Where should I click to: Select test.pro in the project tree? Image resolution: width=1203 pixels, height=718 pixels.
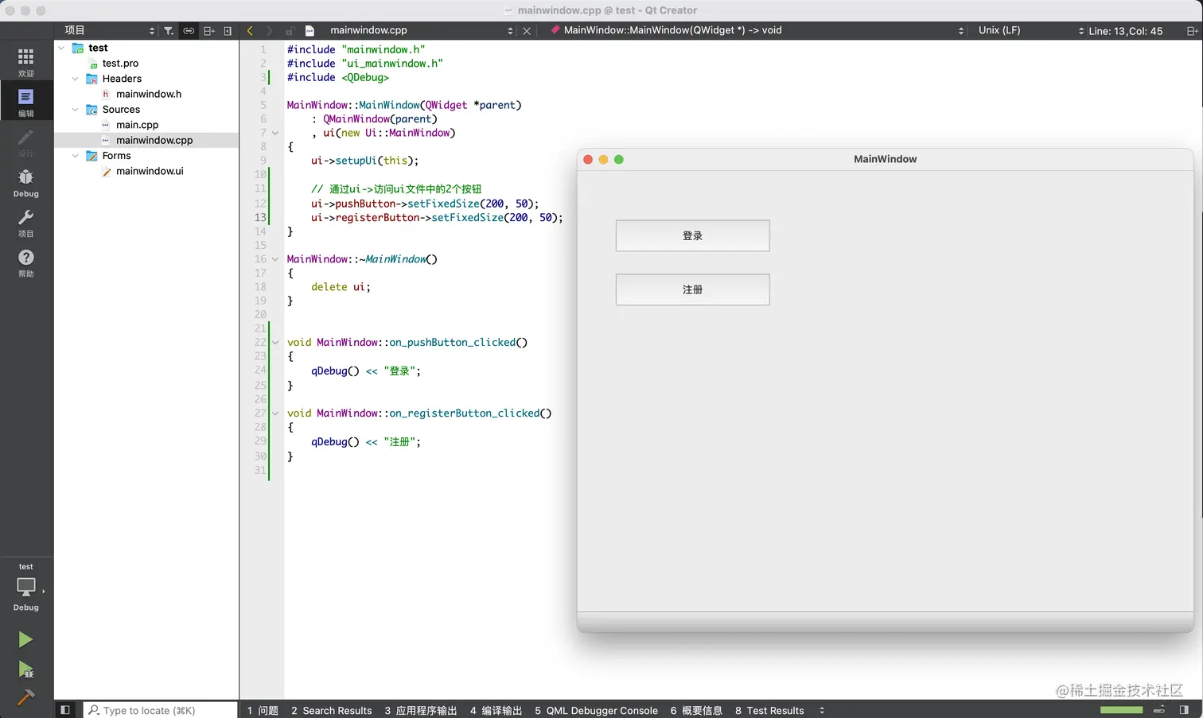coord(120,64)
